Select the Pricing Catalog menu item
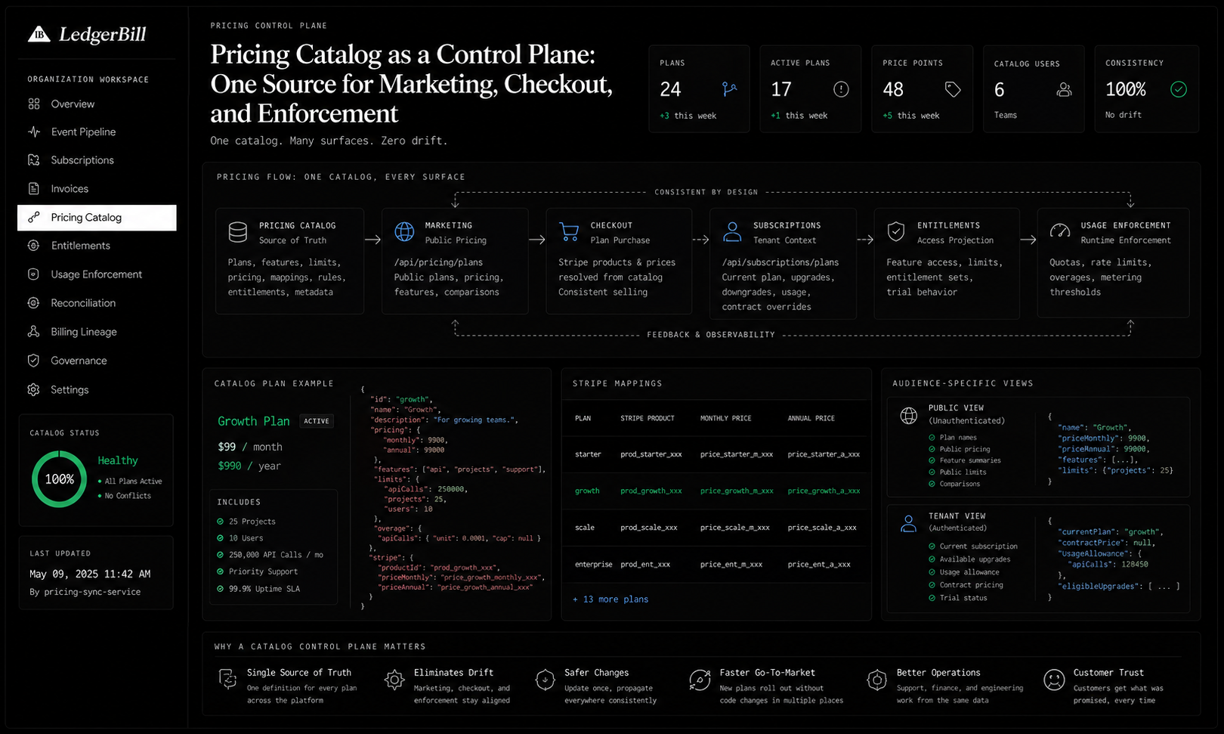1224x734 pixels. click(x=97, y=218)
